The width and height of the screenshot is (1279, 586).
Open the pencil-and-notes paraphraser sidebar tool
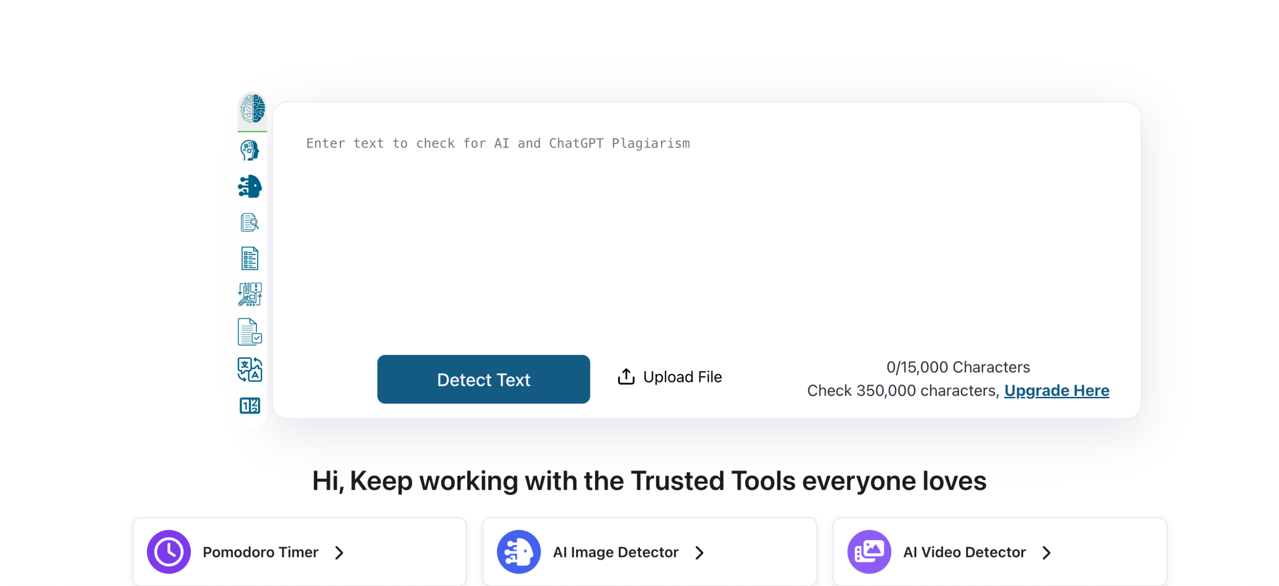tap(249, 294)
